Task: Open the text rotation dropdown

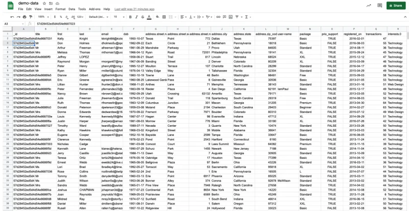Action: pos(209,17)
